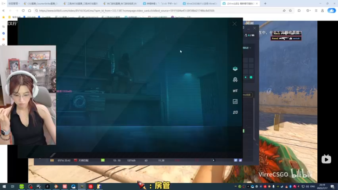Switch to the VirreCSGO personal space tab

click(200, 3)
